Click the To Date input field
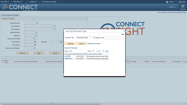 (x=55, y=42)
